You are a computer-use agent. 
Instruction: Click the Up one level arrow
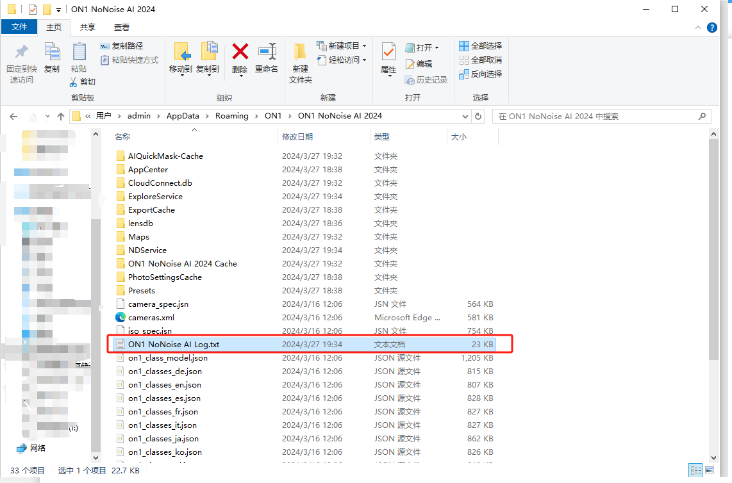[x=61, y=116]
